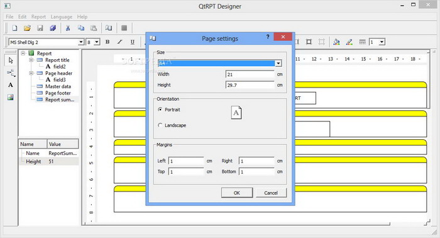Open page settings from the open-book toolbar icon
Viewport: 440px width, 238px height.
point(109,28)
